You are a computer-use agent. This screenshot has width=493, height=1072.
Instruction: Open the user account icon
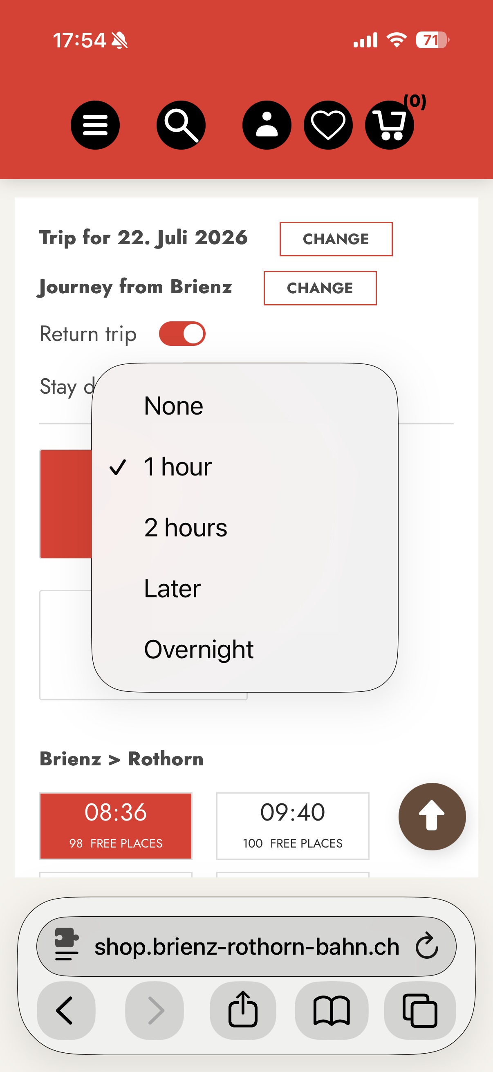267,125
